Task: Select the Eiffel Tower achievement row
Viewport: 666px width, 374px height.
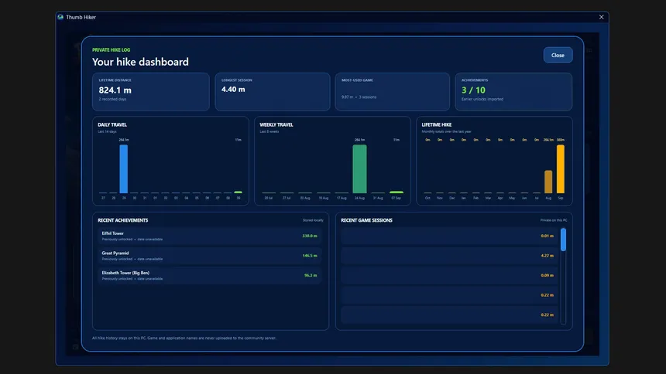Action: [209, 236]
